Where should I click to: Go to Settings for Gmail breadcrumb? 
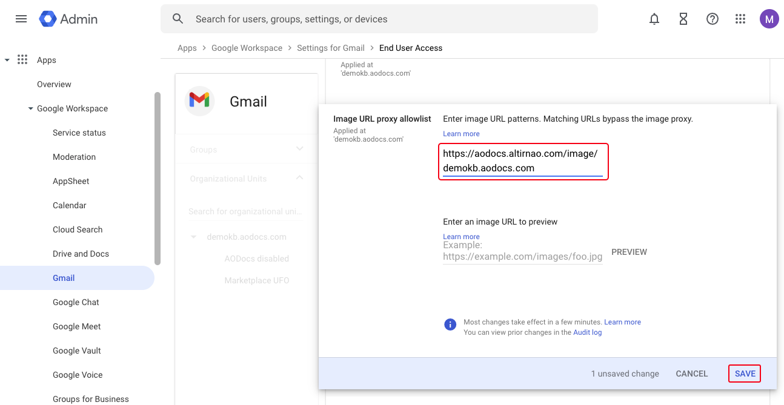click(331, 48)
